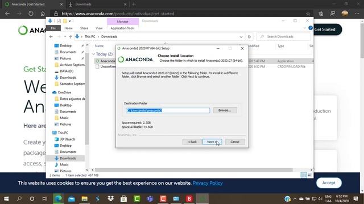This screenshot has height=204, width=364.
Task: Switch Explorer to large icons view
Action: (309, 175)
